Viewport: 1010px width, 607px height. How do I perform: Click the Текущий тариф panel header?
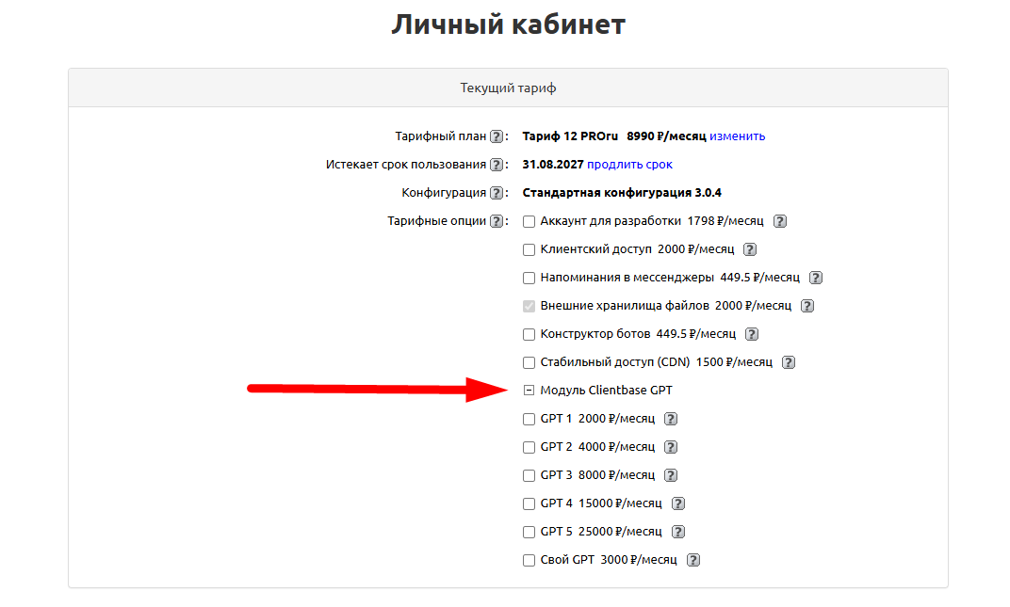(508, 88)
